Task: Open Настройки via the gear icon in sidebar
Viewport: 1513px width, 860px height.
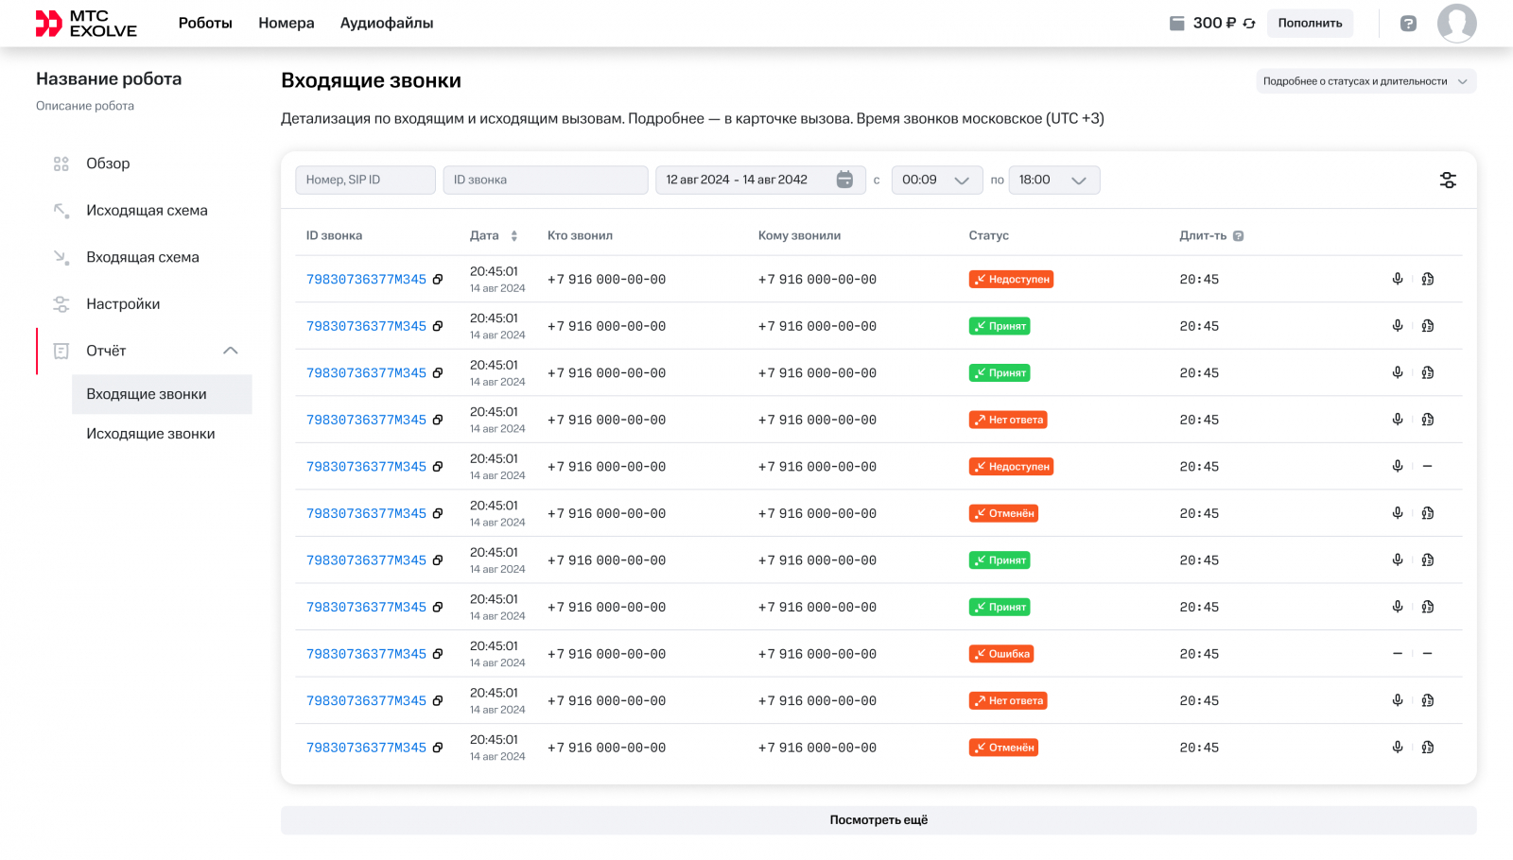Action: tap(61, 303)
